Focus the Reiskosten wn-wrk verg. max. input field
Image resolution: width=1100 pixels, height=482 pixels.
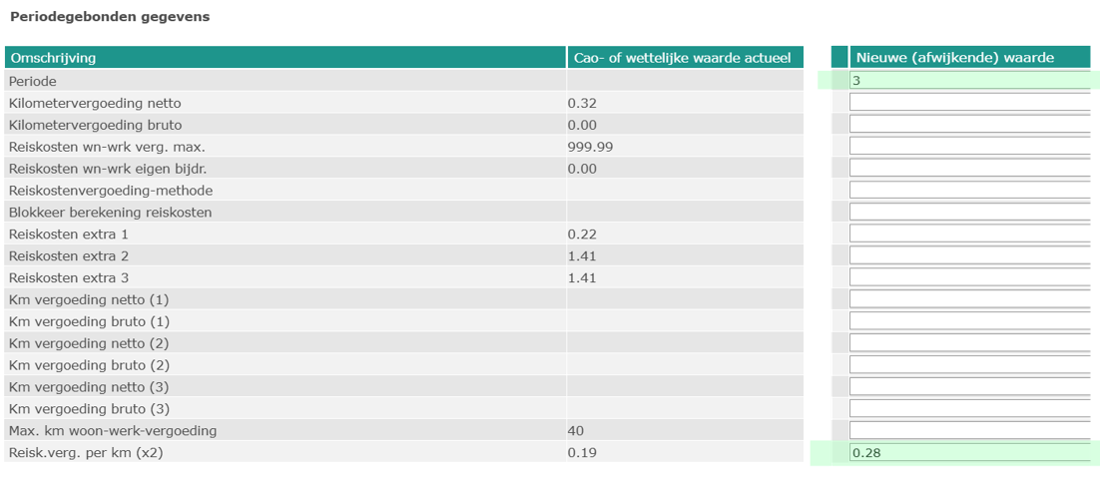pyautogui.click(x=968, y=147)
